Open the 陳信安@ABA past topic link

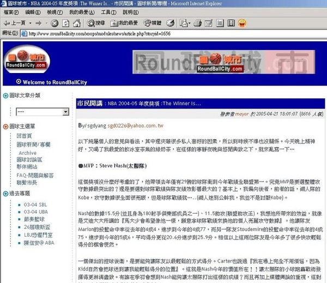point(39,243)
